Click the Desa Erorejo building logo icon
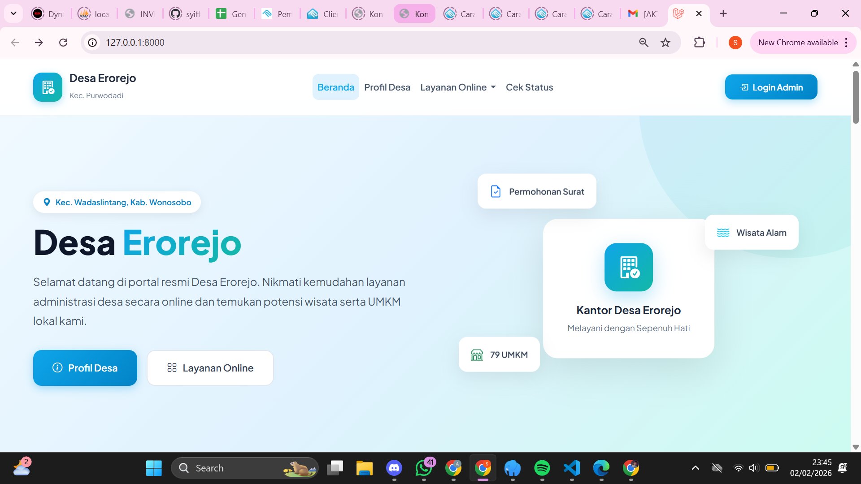Screen dimensions: 861x484 (x=48, y=87)
